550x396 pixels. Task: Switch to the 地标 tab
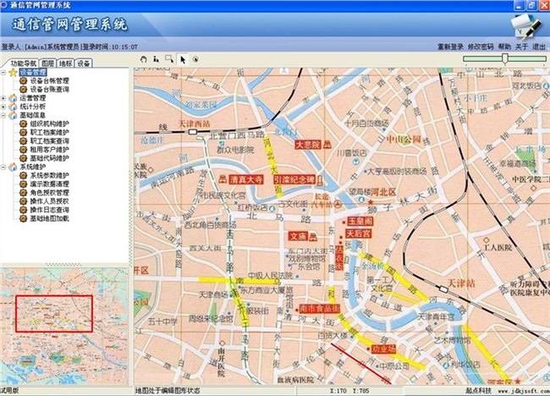click(x=65, y=63)
